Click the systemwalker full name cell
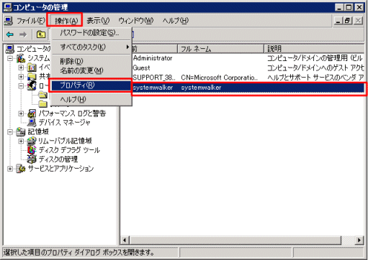This screenshot has height=260, width=368. (x=201, y=88)
